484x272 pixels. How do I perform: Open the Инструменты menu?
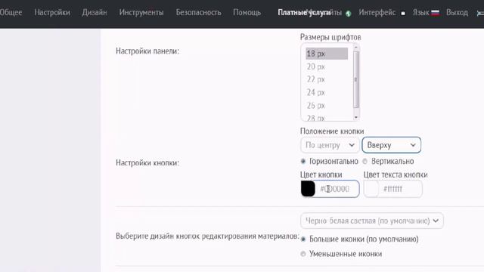click(141, 13)
